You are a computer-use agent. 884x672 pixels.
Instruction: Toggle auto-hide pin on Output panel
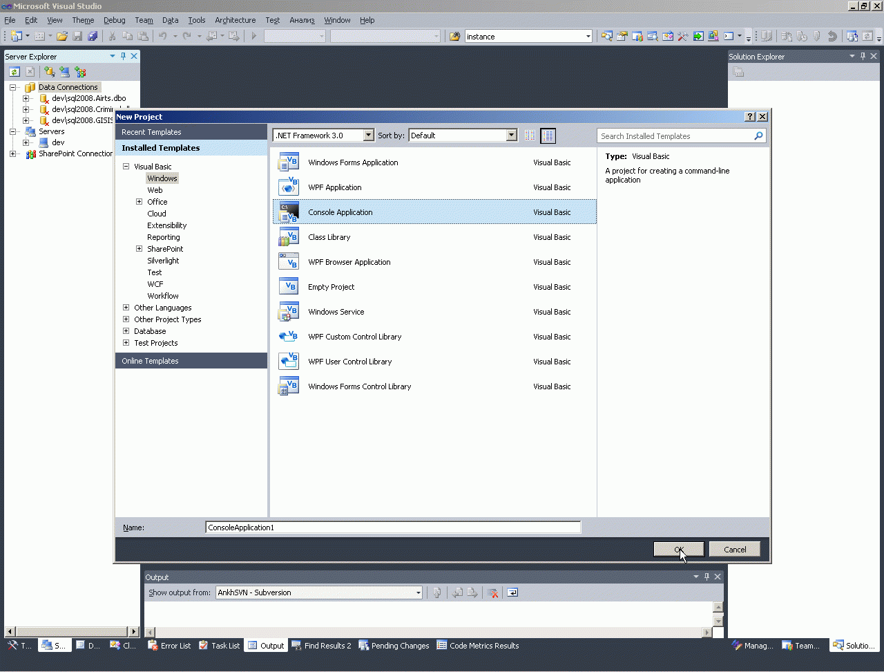pos(707,577)
